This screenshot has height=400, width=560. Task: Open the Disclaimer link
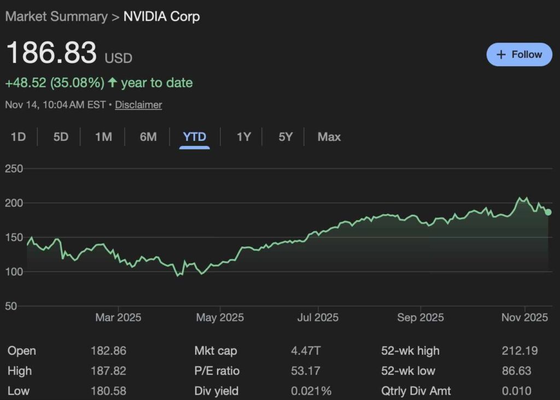coord(138,104)
